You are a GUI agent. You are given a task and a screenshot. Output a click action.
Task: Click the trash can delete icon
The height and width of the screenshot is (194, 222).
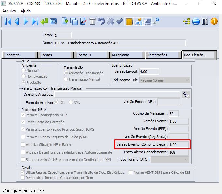(92, 22)
